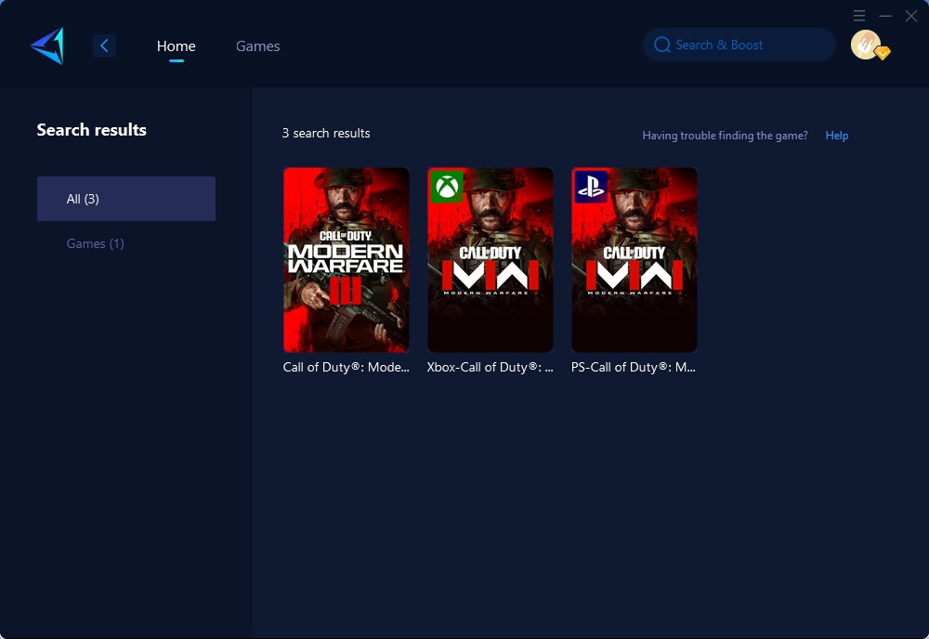Viewport: 929px width, 639px height.
Task: Switch to the Home tab
Action: [176, 46]
